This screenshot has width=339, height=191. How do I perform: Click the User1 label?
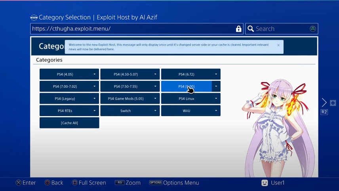278,183
